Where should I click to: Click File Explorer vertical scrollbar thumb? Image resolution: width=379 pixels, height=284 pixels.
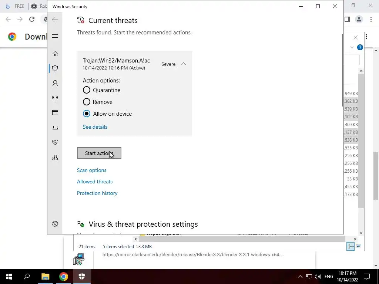point(361,141)
